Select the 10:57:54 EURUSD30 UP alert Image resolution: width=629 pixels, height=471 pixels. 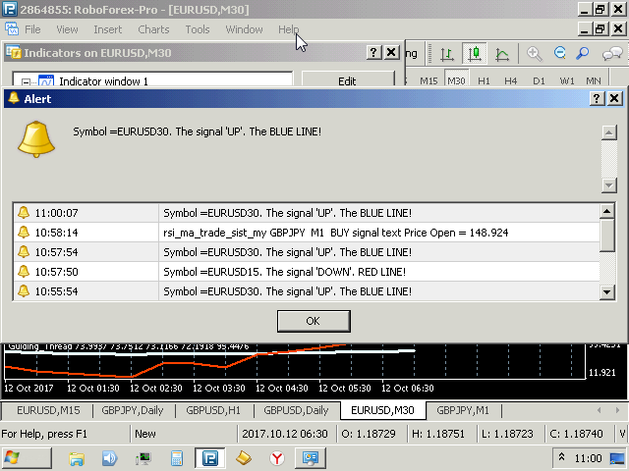307,252
